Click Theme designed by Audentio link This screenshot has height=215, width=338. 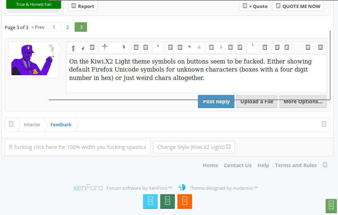224,188
